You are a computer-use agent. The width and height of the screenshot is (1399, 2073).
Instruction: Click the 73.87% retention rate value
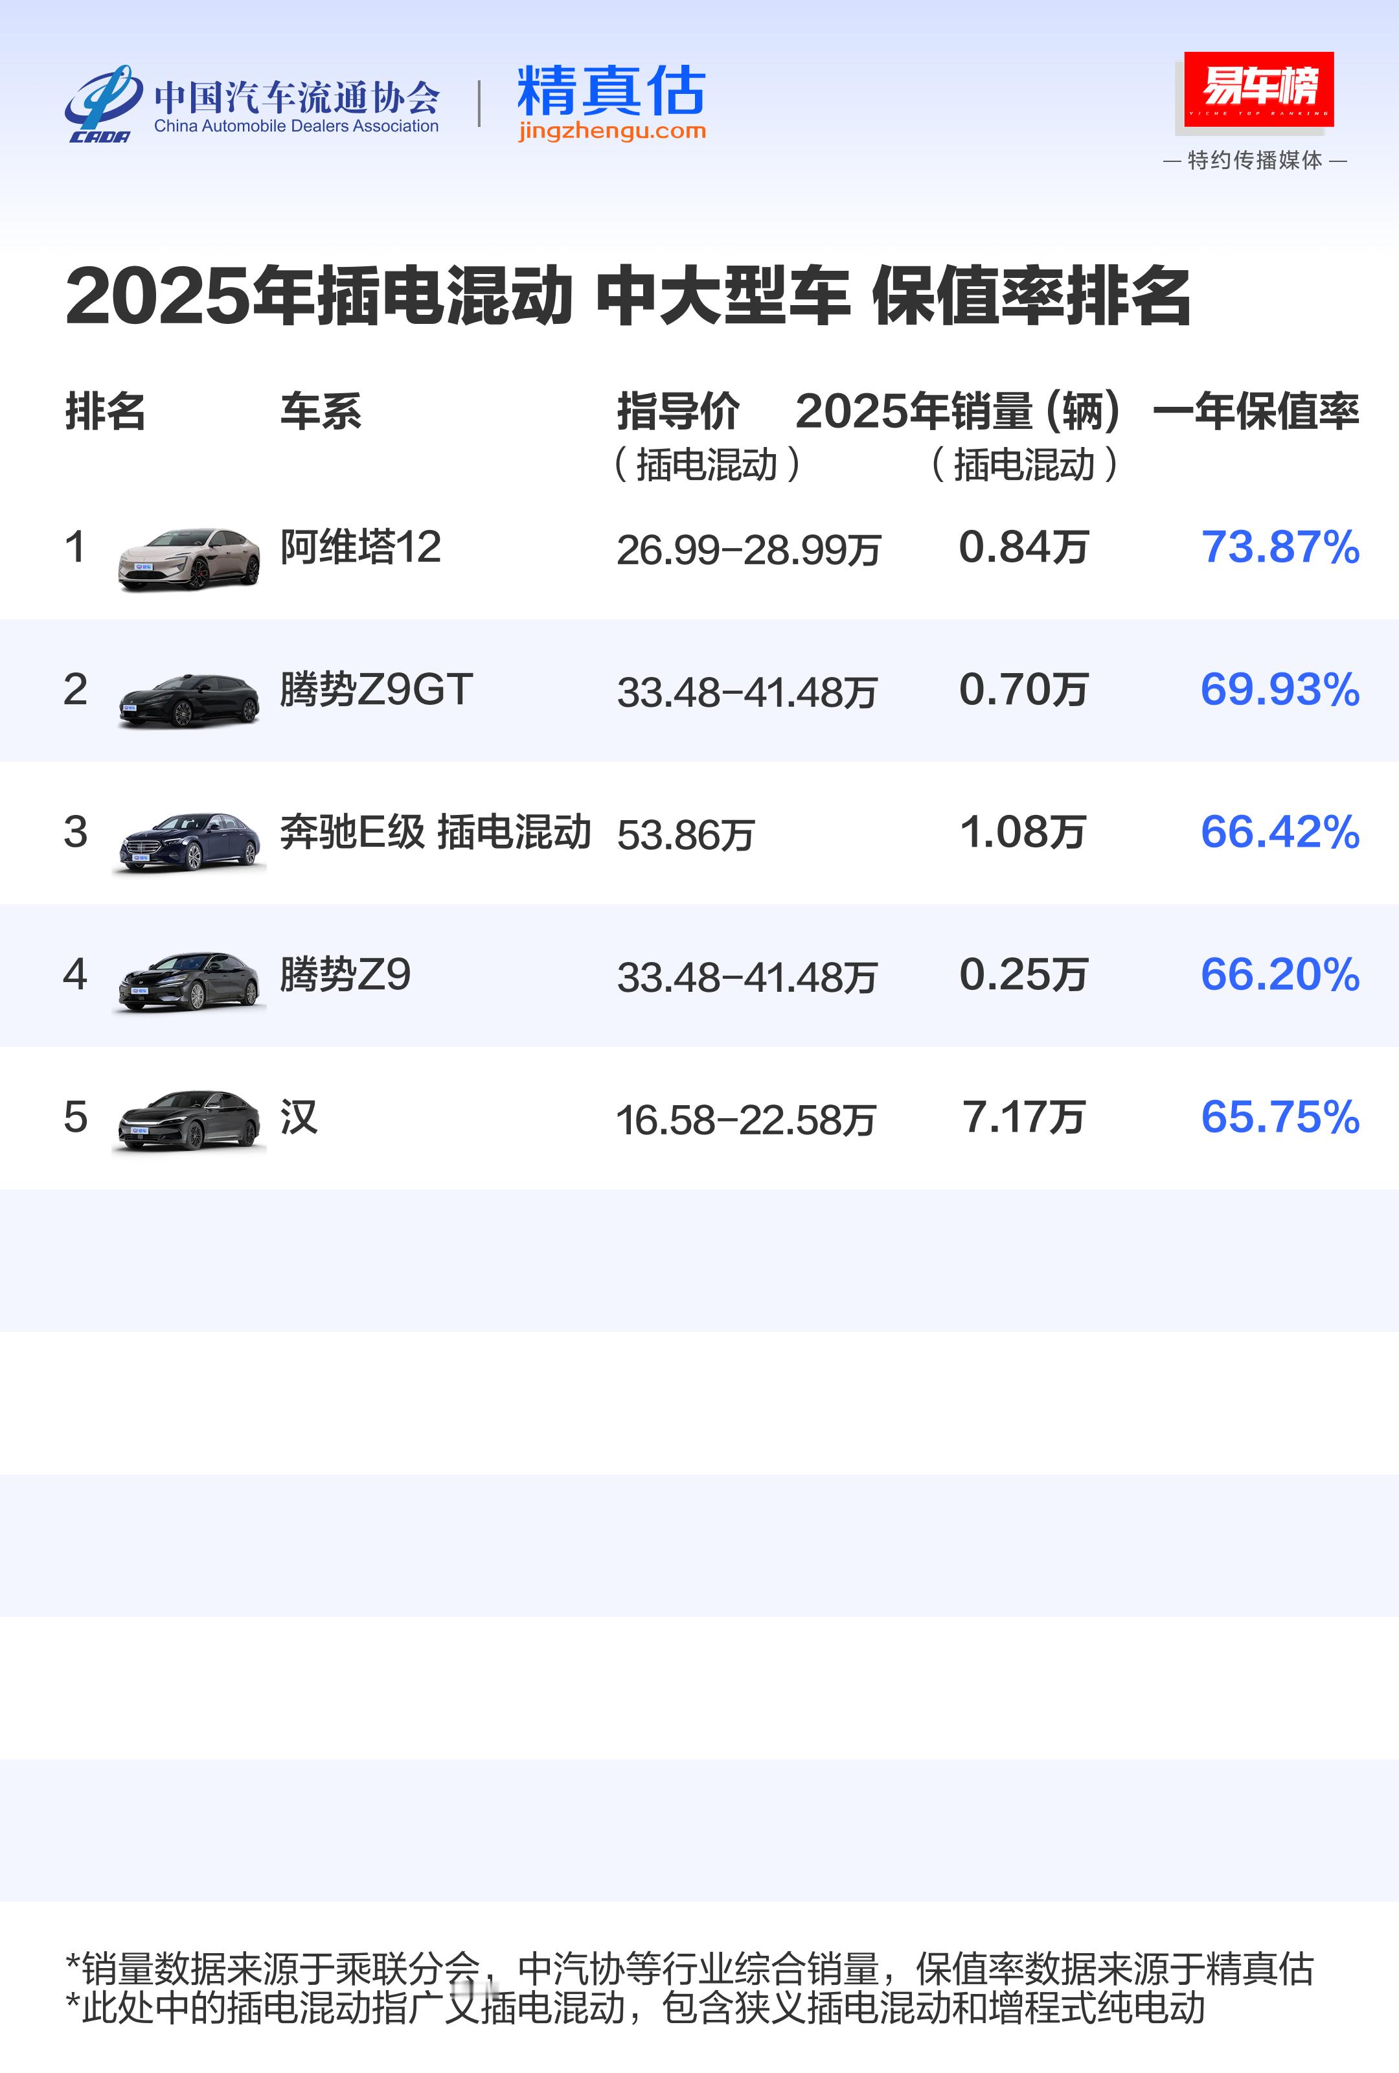tap(1280, 547)
